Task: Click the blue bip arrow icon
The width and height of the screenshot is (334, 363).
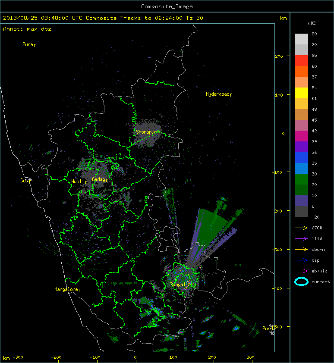Action: 301,260
